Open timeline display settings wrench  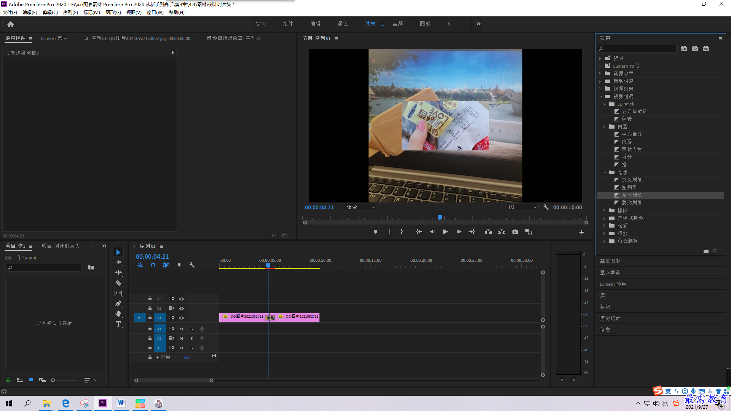click(x=192, y=265)
